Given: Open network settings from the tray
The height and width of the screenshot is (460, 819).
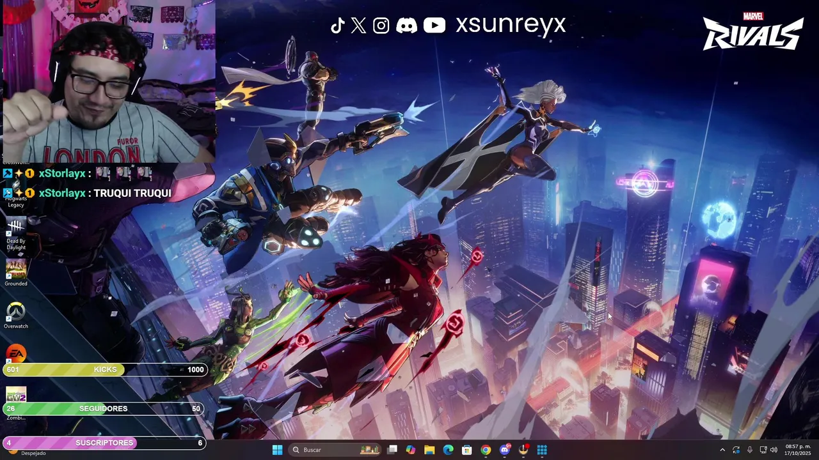Looking at the screenshot, I should (x=763, y=450).
